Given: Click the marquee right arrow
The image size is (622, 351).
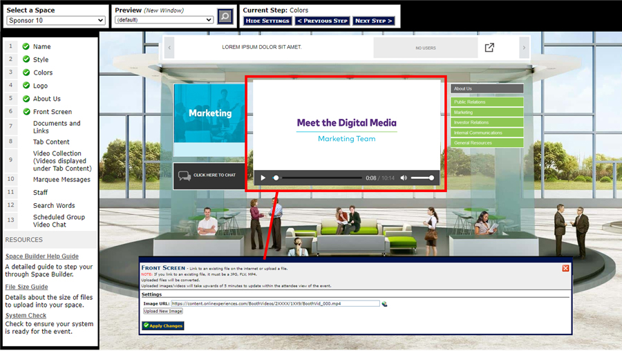Looking at the screenshot, I should (524, 48).
